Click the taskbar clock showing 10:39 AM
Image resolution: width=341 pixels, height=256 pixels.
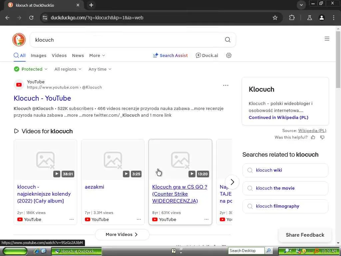click(329, 251)
